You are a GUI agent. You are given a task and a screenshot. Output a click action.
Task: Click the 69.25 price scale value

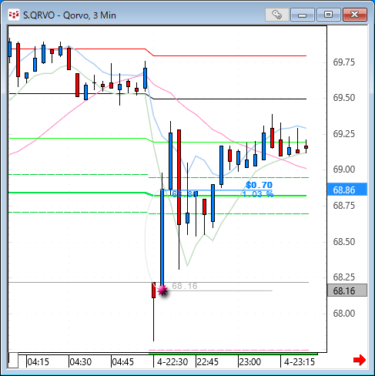(344, 134)
